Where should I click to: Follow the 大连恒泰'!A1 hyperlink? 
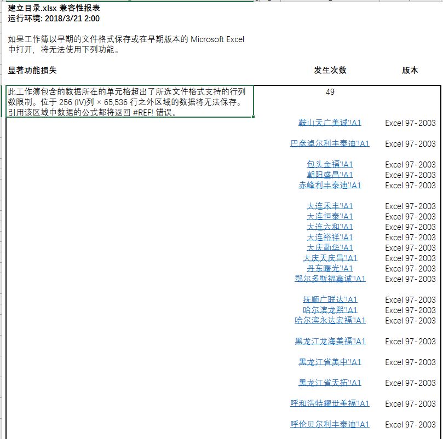click(330, 216)
